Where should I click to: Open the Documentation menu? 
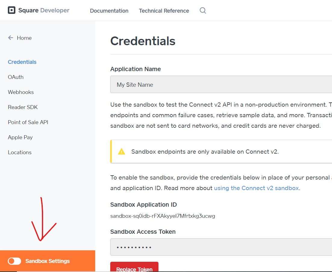[109, 11]
